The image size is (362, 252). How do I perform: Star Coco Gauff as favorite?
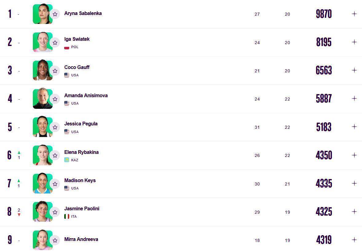[x=55, y=71]
